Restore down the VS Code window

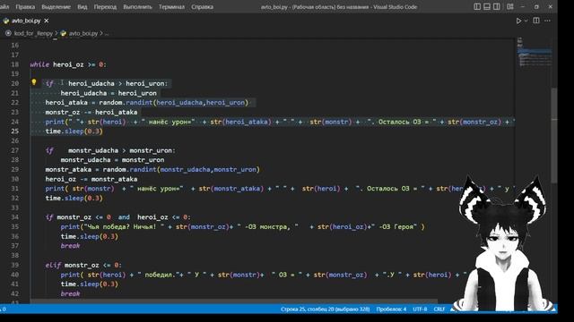(x=536, y=6)
